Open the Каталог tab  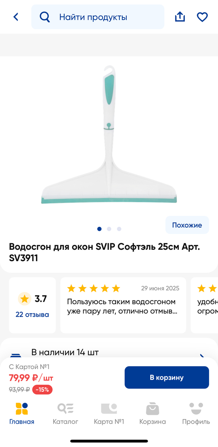tap(65, 413)
